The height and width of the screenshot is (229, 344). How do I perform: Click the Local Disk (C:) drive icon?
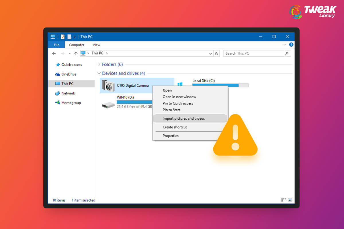pos(181,84)
